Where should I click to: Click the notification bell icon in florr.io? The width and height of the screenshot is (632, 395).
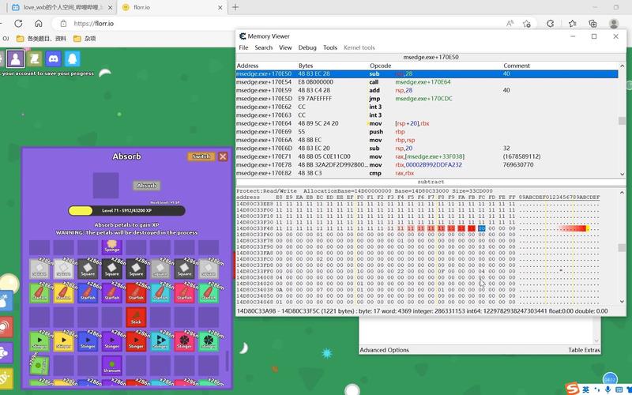(73, 58)
